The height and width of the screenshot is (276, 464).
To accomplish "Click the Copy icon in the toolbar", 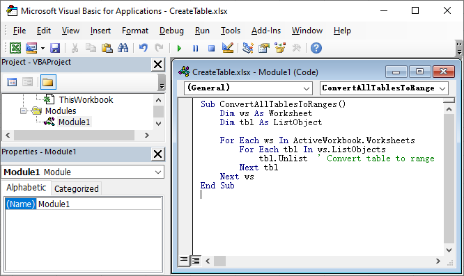I will (91, 48).
